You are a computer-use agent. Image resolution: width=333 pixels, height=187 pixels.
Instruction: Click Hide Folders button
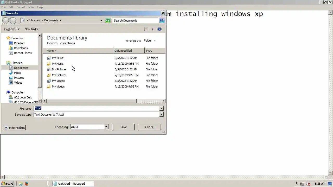[15, 128]
